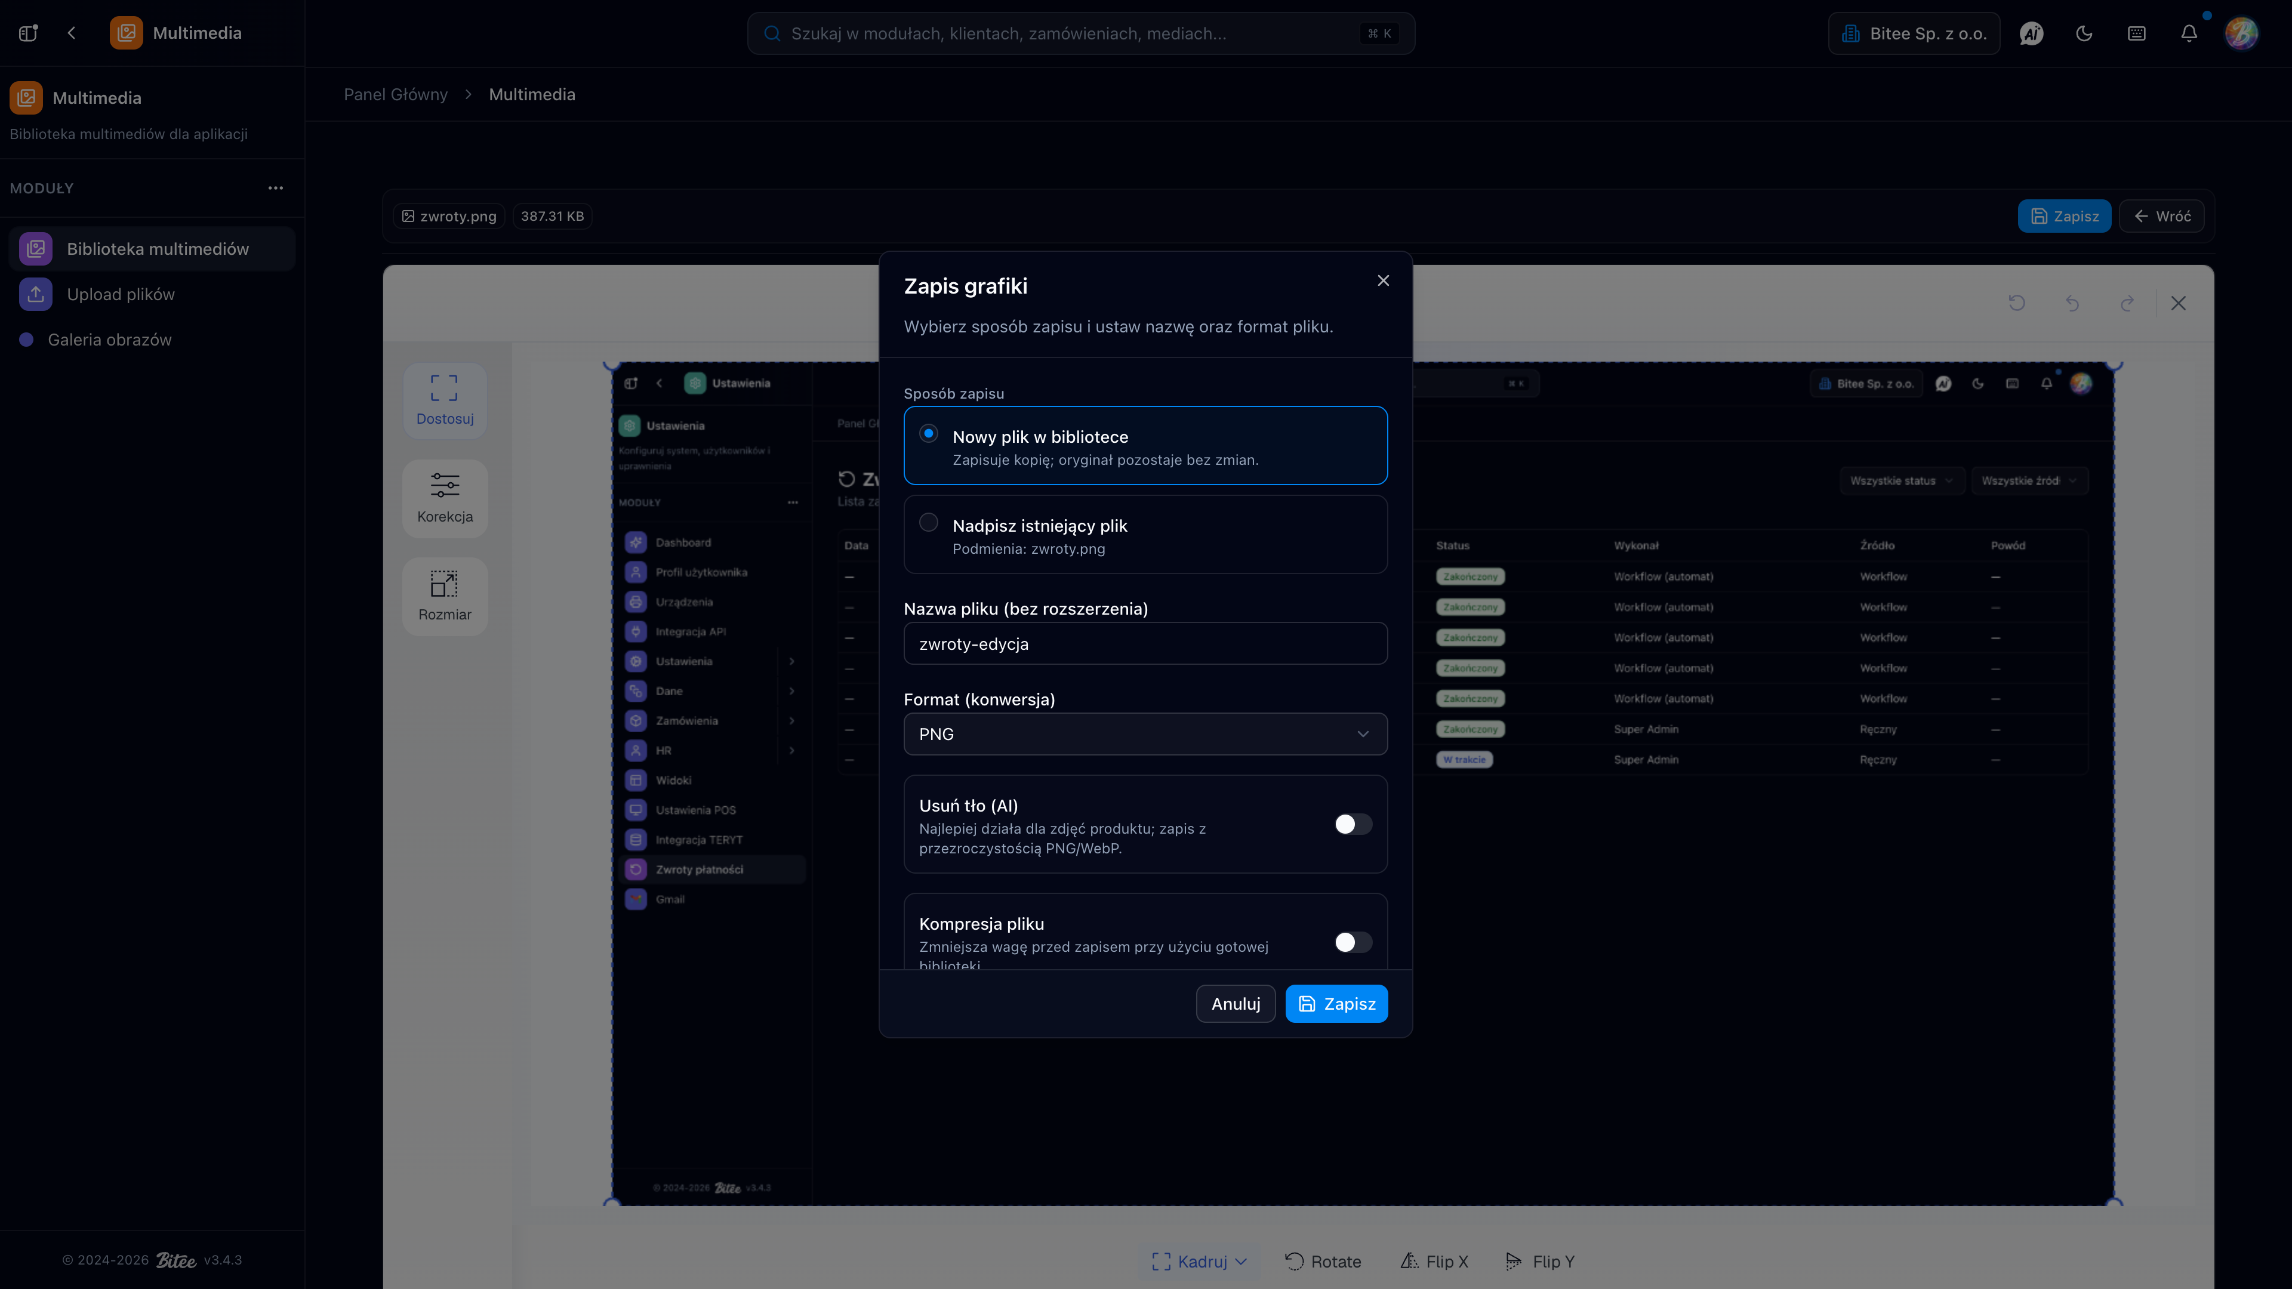The image size is (2292, 1289).
Task: Open the Rozmiar resize tool
Action: pos(445,596)
